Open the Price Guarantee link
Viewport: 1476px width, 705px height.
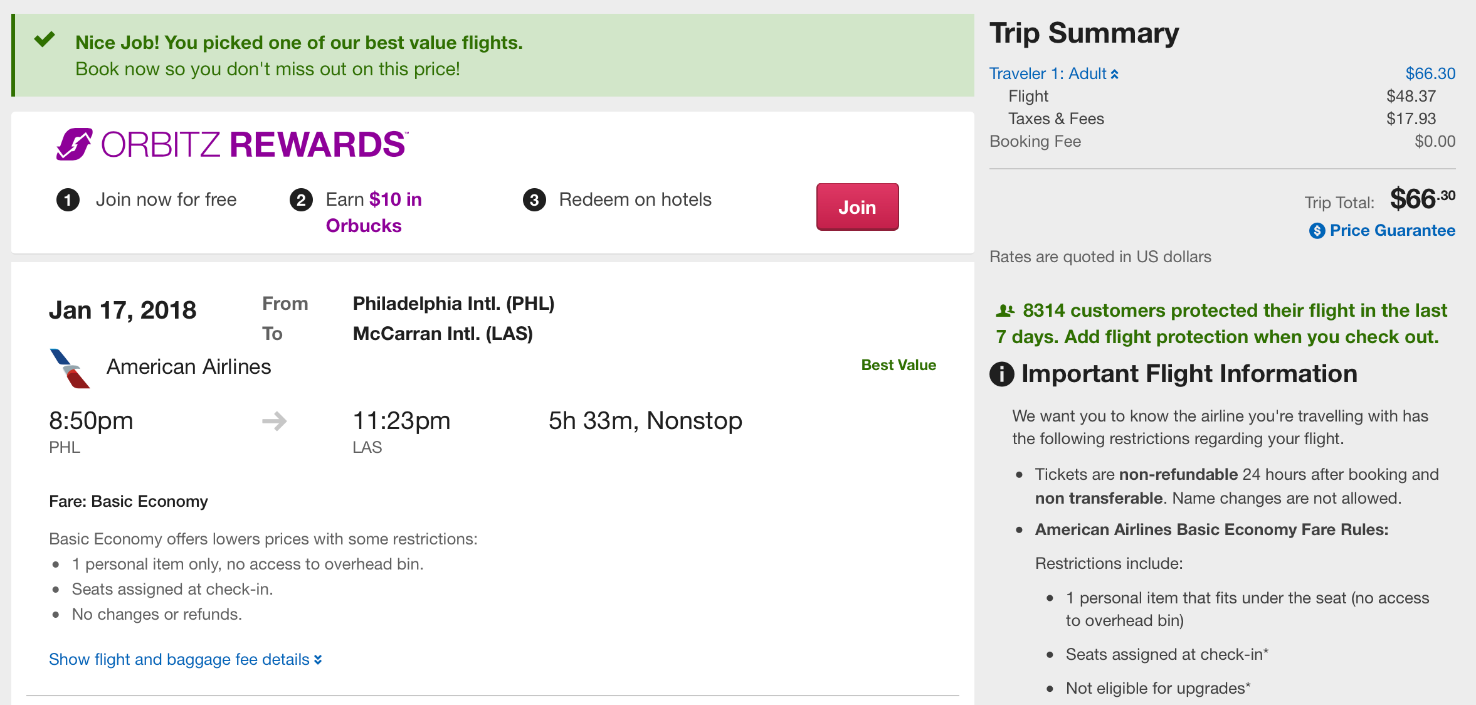tap(1392, 231)
